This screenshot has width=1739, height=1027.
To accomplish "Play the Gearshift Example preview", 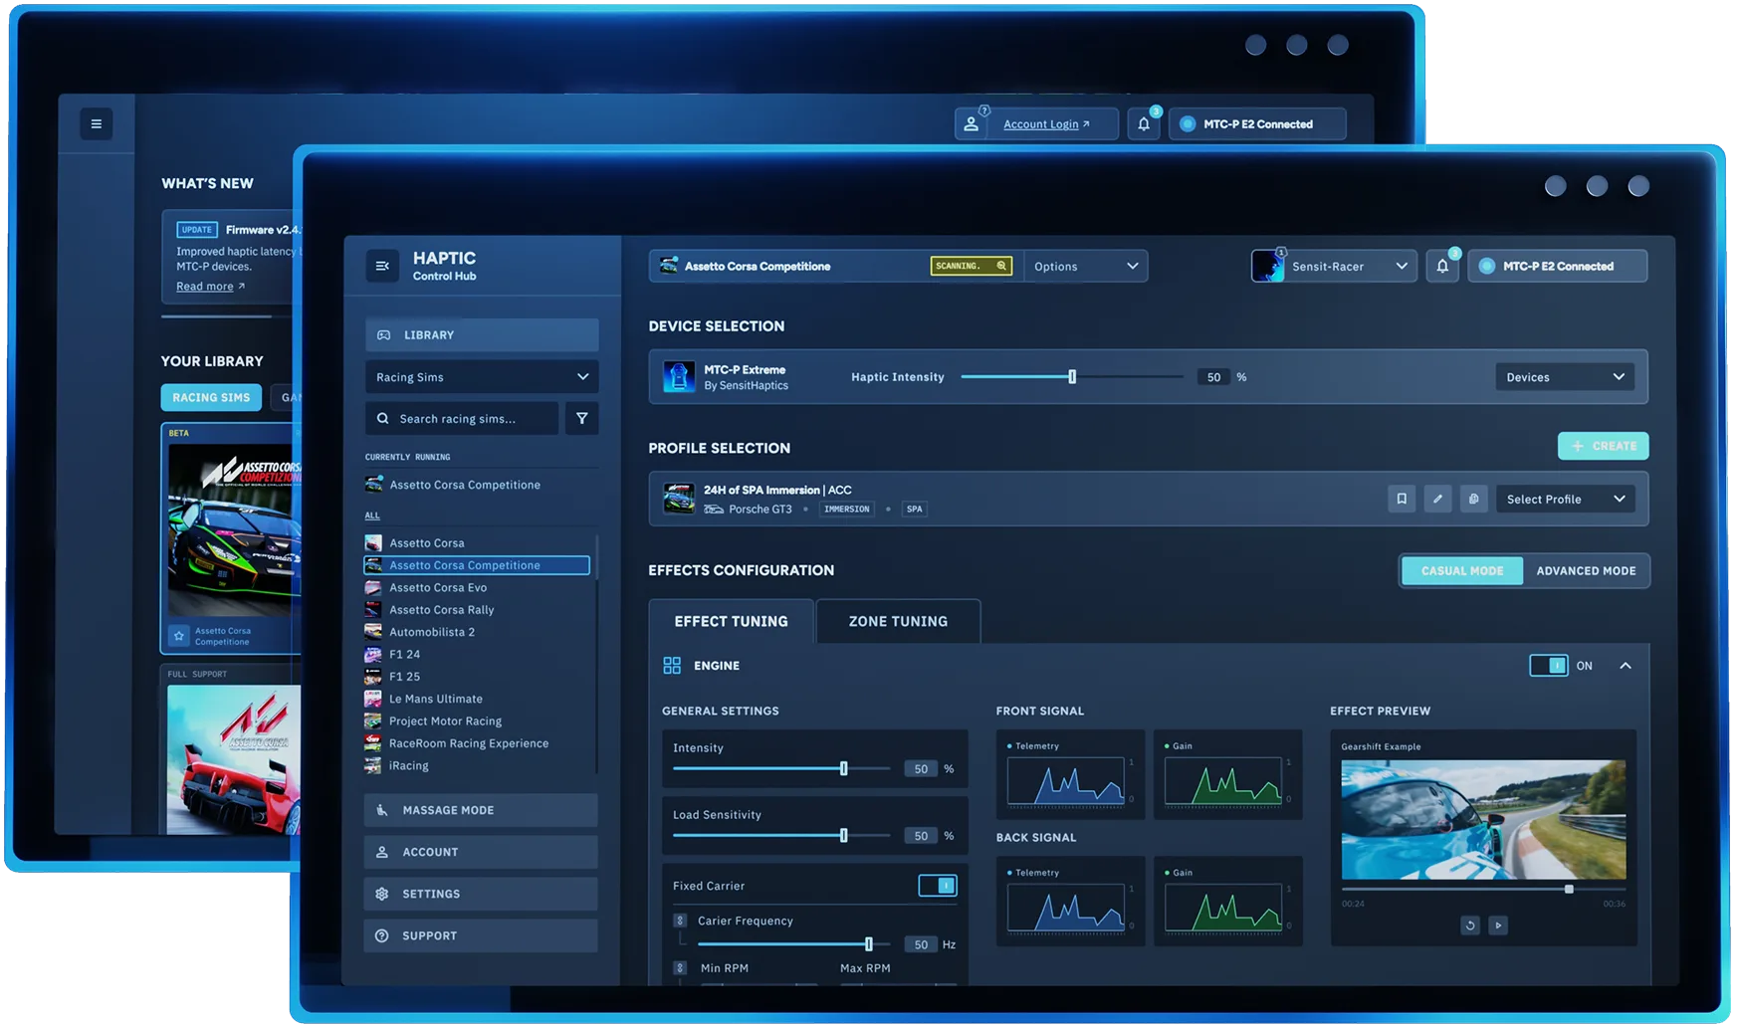I will (x=1498, y=925).
